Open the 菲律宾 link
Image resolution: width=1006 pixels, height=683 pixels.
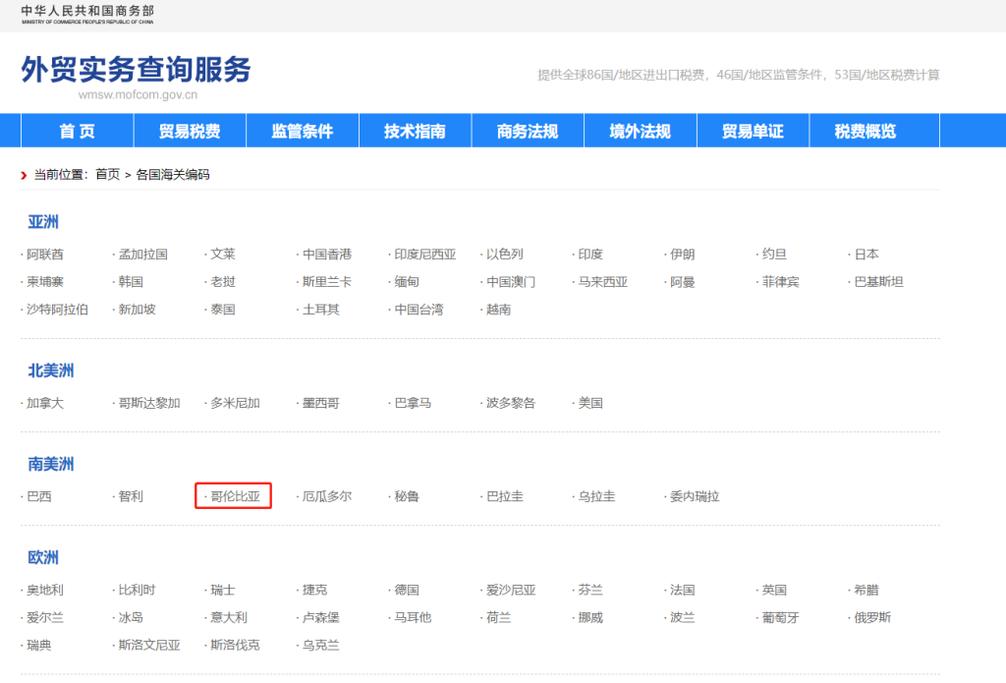coord(781,282)
